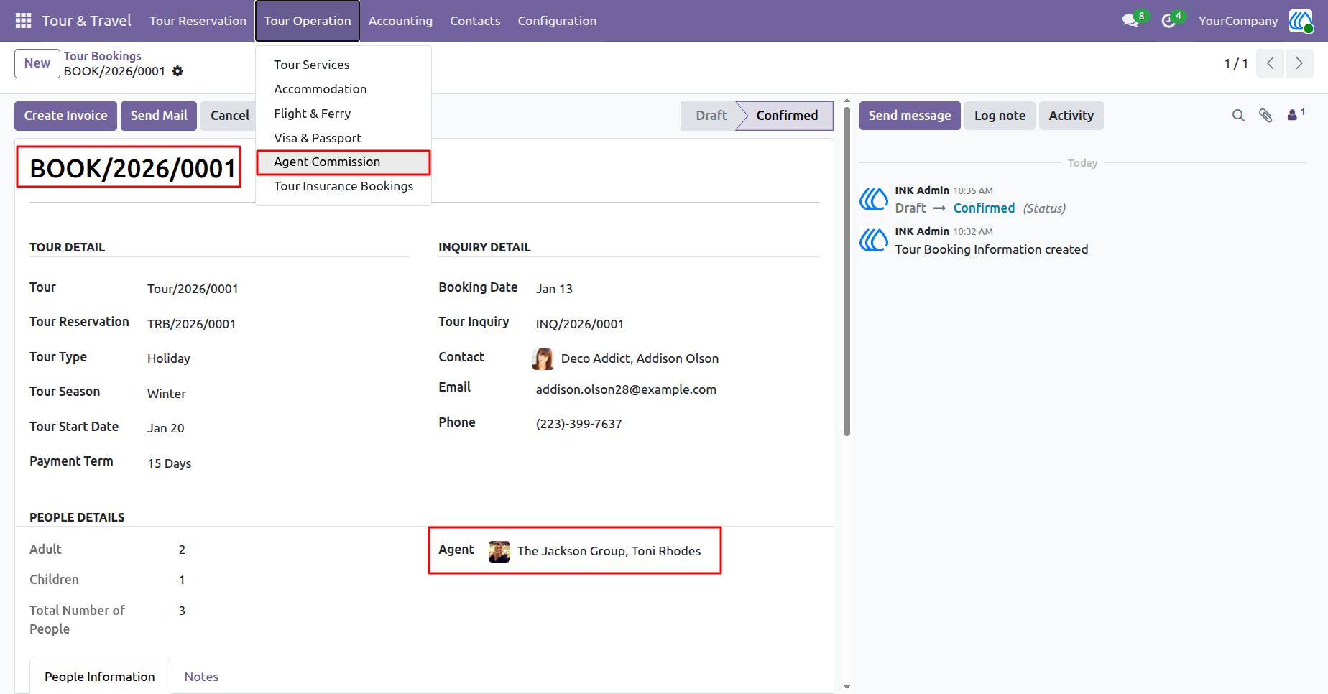This screenshot has height=694, width=1328.
Task: Click the gear actions icon beside BOOK/2026/0001
Action: pos(177,71)
